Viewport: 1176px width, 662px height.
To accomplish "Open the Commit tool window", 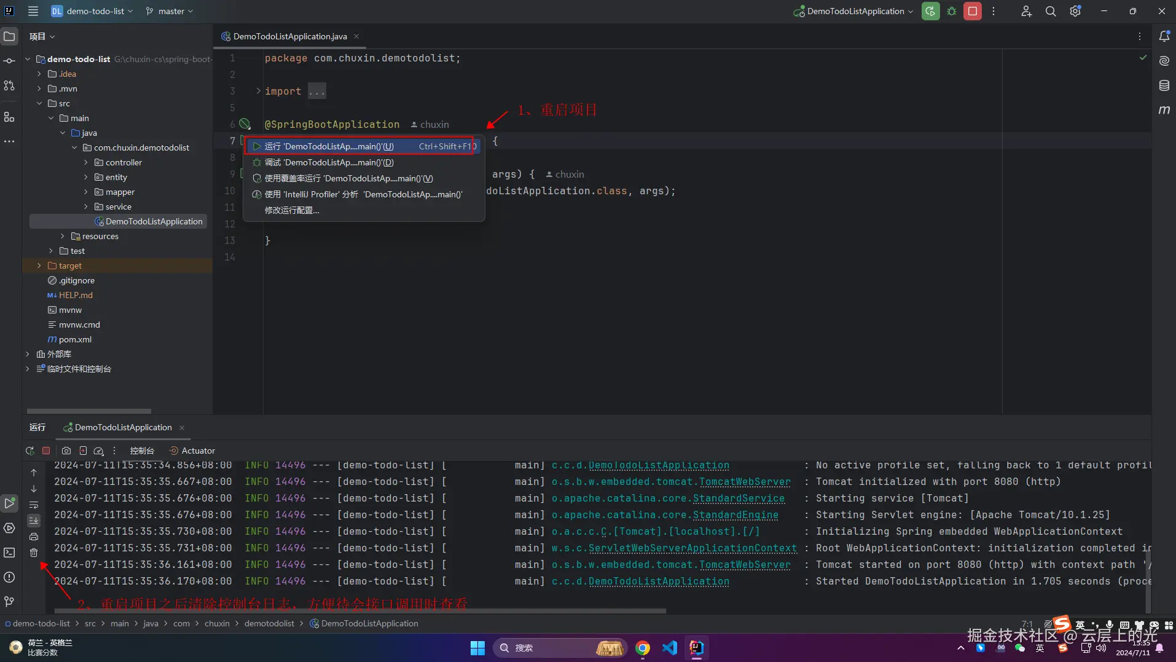I will click(x=9, y=61).
